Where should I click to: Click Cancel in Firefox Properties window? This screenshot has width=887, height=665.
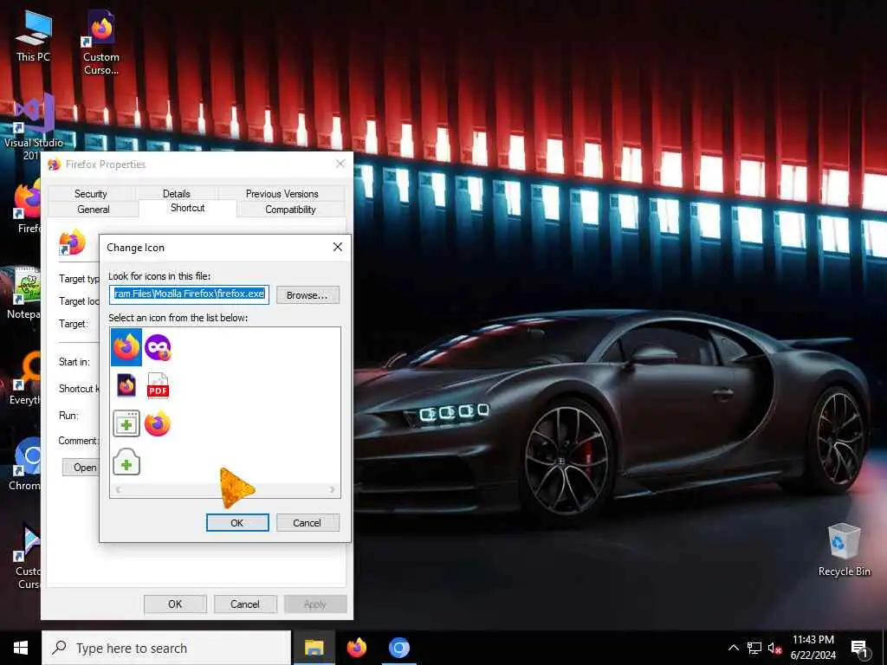point(245,604)
